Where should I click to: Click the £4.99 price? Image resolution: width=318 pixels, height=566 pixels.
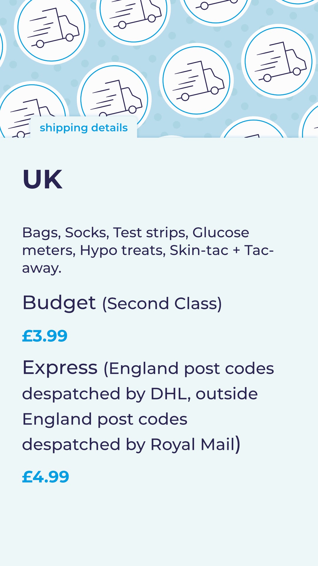[x=46, y=477]
